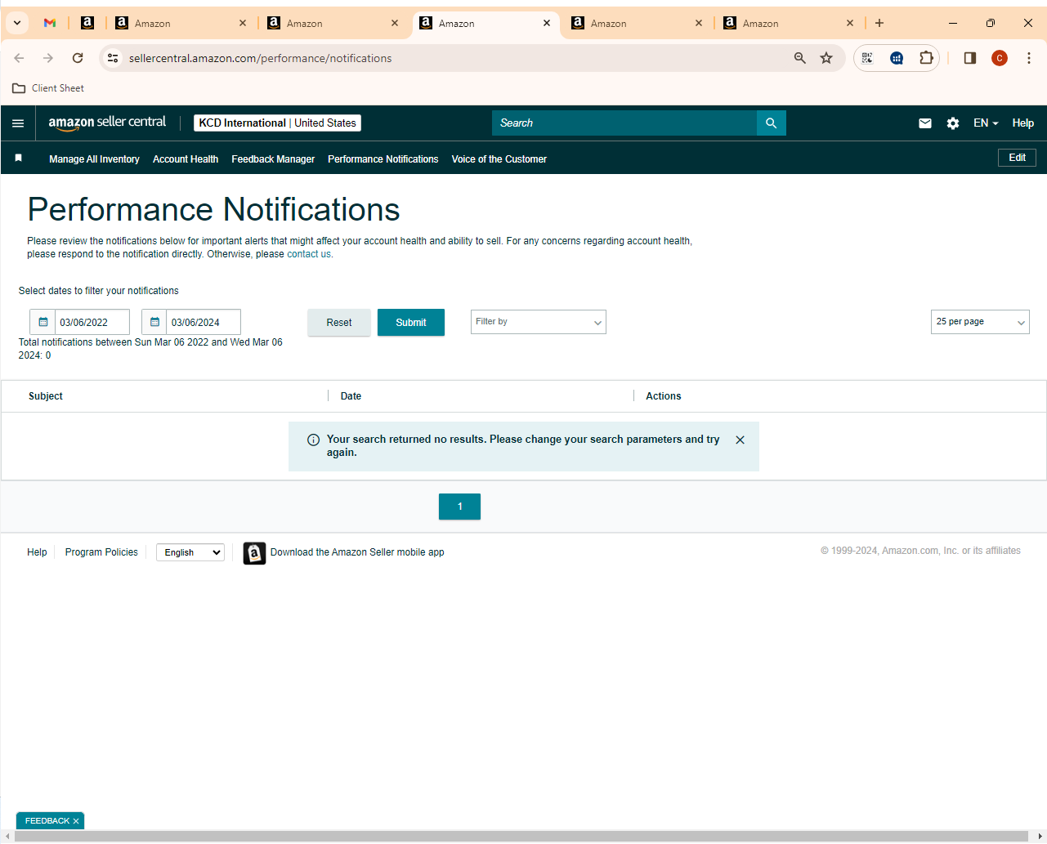Click the Amazon Seller Central logo
Viewport: 1047px width, 844px height.
(107, 123)
